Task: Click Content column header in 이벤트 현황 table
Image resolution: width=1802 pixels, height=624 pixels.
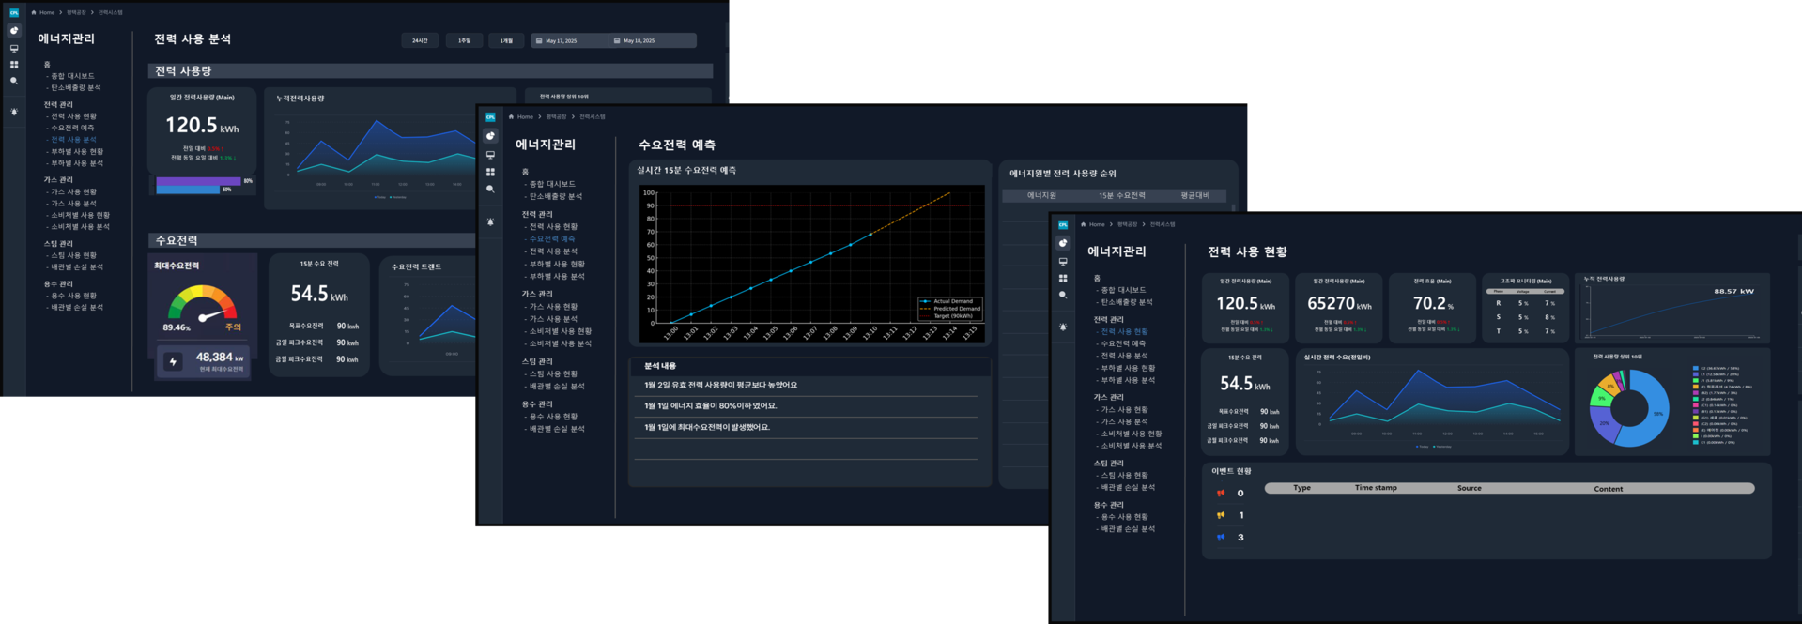Action: [x=1608, y=489]
